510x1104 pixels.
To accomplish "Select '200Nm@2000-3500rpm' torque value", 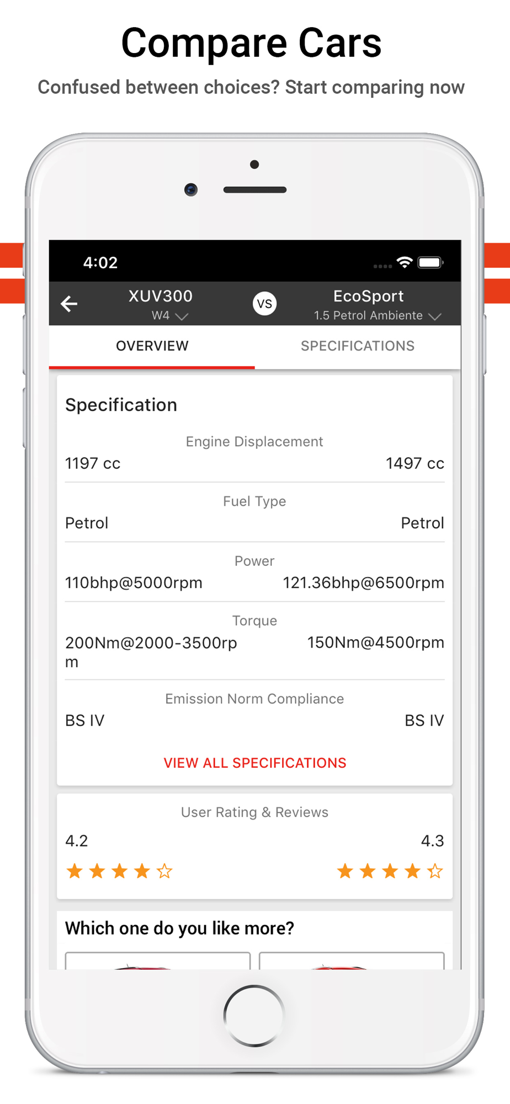I will point(151,652).
